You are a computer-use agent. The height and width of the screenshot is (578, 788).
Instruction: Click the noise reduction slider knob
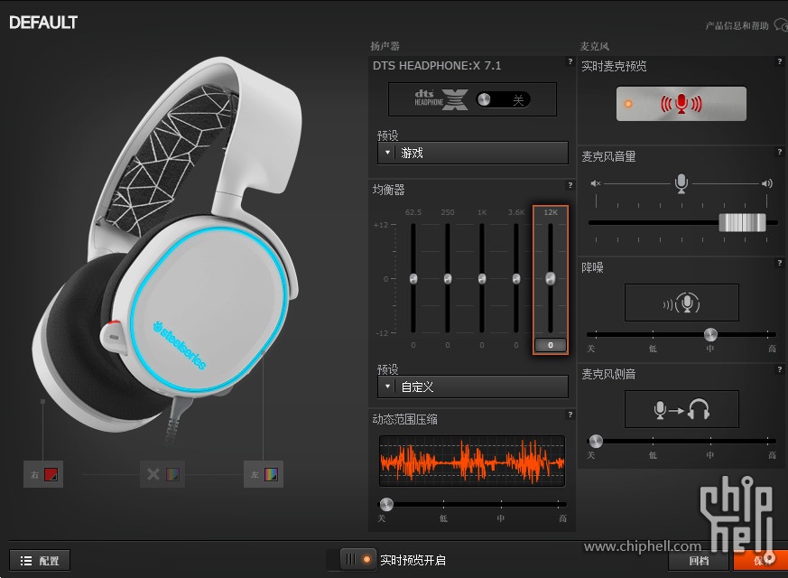[x=710, y=334]
